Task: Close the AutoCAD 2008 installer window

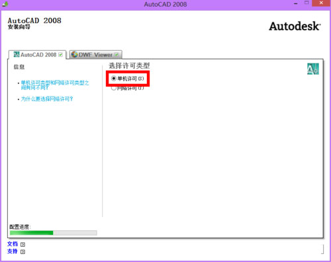Action: [x=321, y=3]
